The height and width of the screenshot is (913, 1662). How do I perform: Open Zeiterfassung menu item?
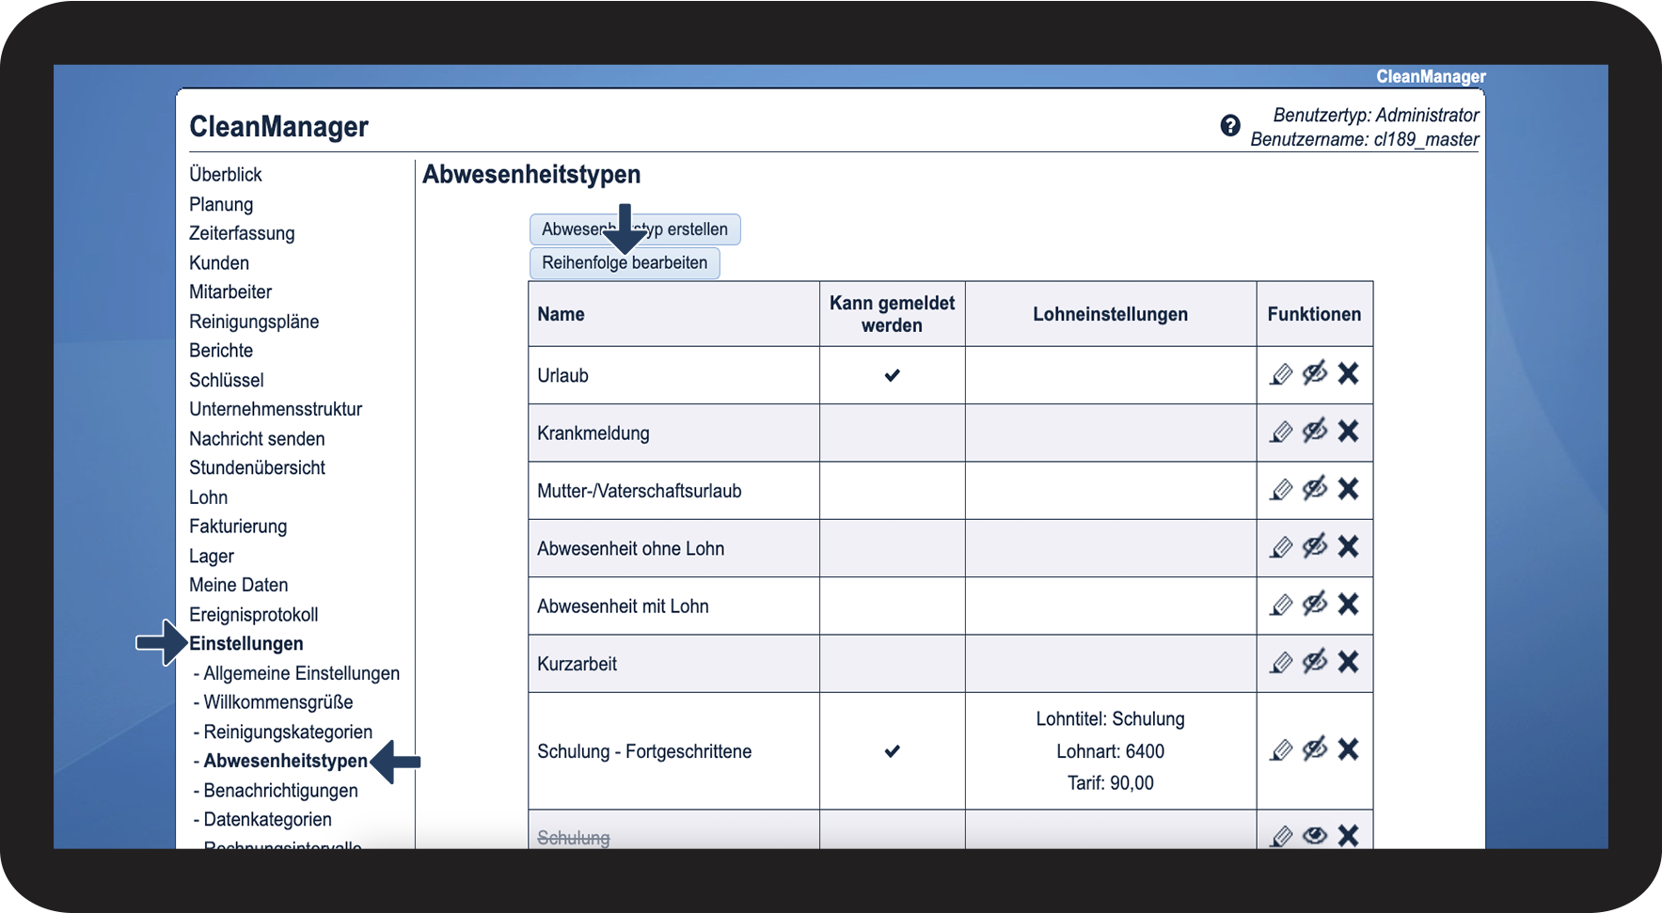tap(242, 234)
